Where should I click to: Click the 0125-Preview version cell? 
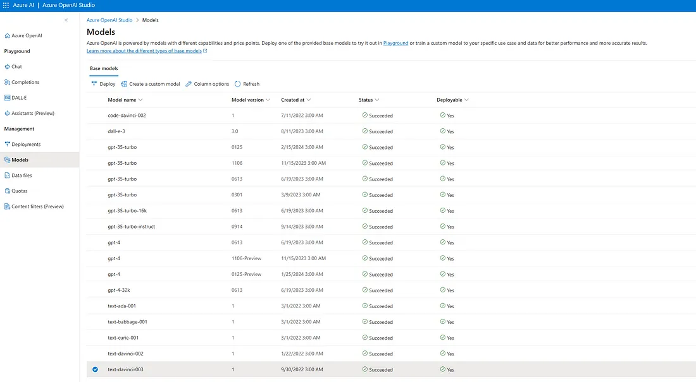point(246,274)
